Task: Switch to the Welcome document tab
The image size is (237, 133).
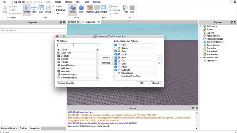Action: tap(72, 22)
